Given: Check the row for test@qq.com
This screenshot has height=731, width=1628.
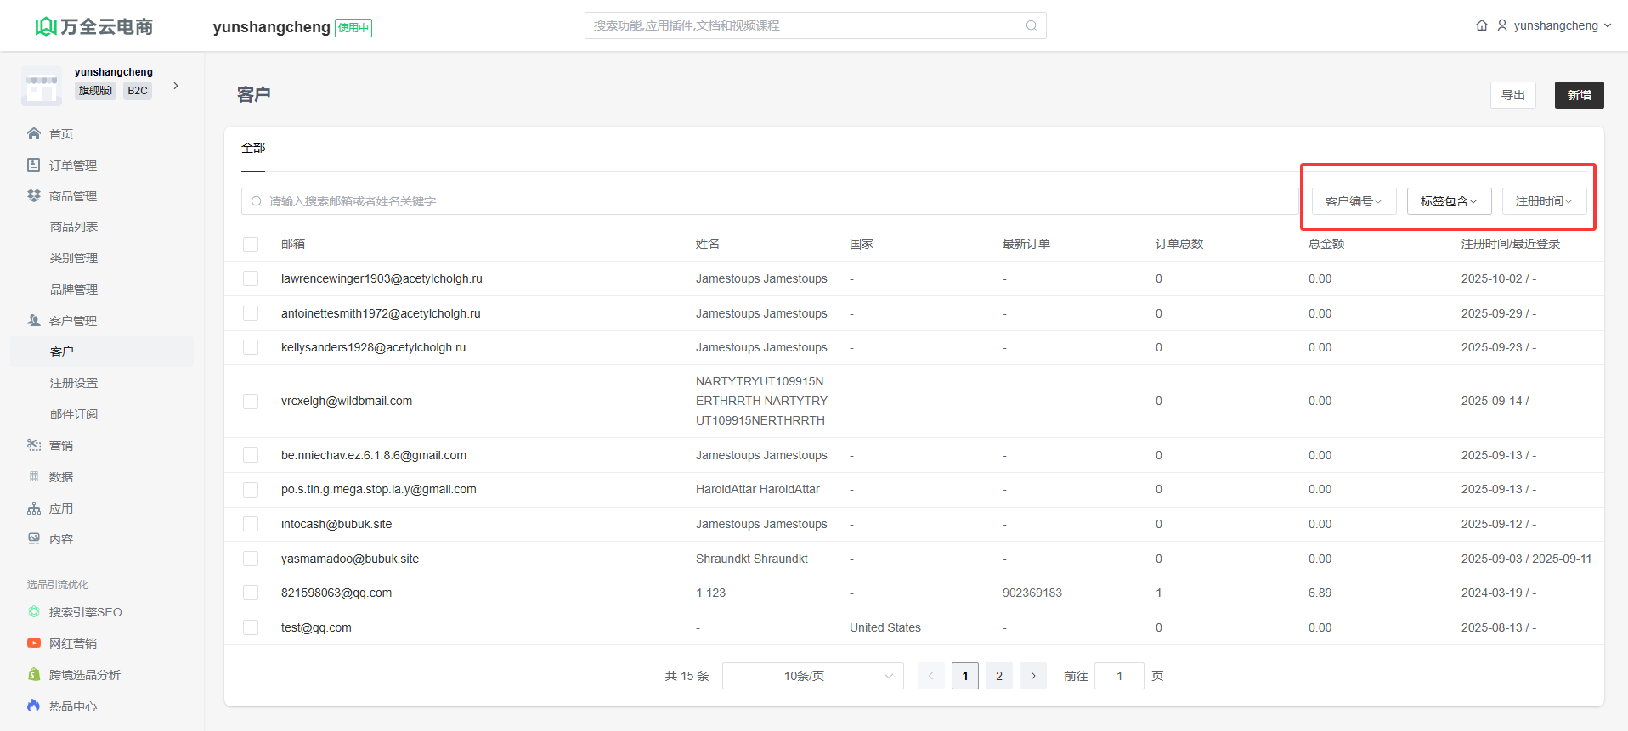Looking at the screenshot, I should pyautogui.click(x=251, y=627).
